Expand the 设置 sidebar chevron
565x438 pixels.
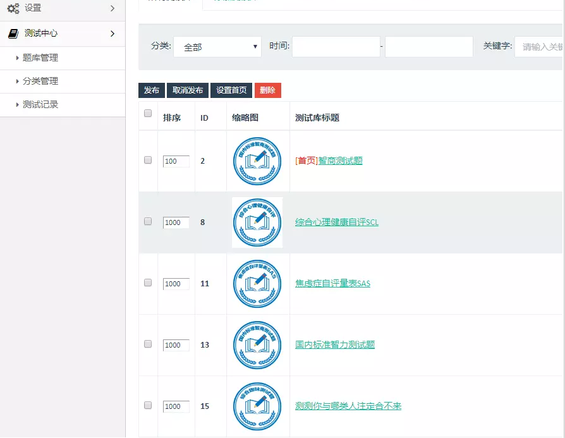(x=112, y=8)
